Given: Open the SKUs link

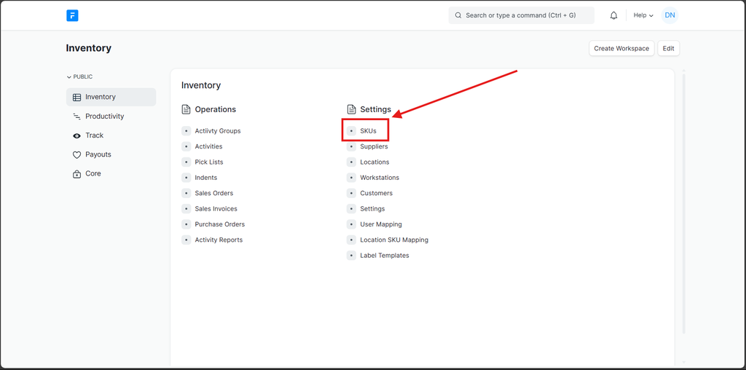Looking at the screenshot, I should point(368,131).
